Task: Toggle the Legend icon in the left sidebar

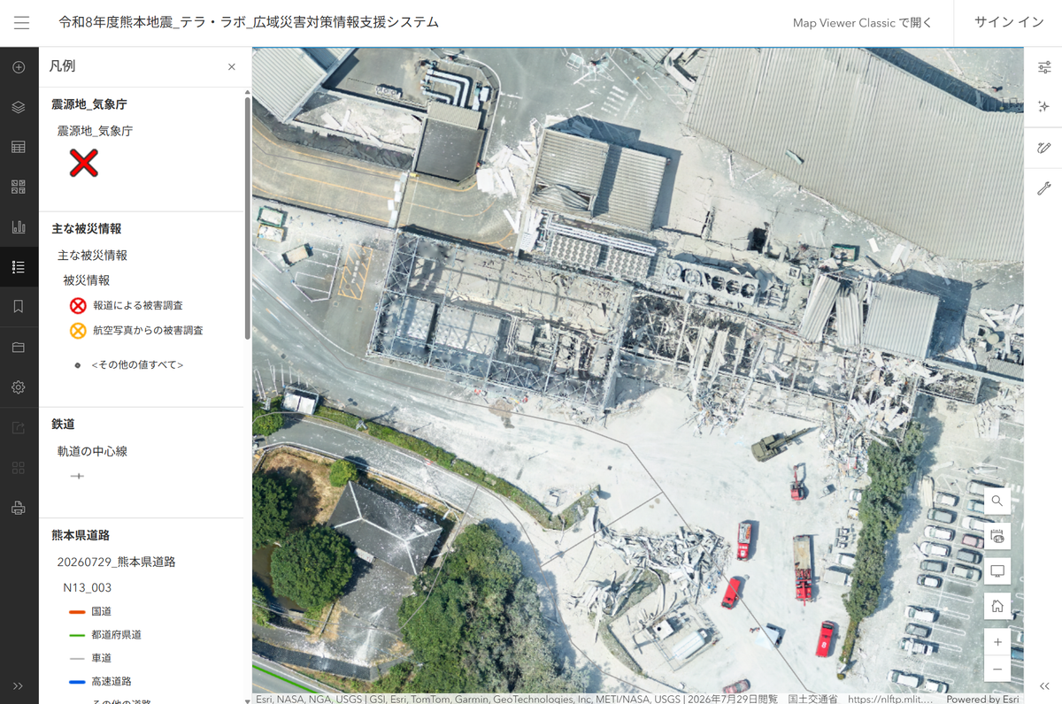Action: tap(19, 267)
